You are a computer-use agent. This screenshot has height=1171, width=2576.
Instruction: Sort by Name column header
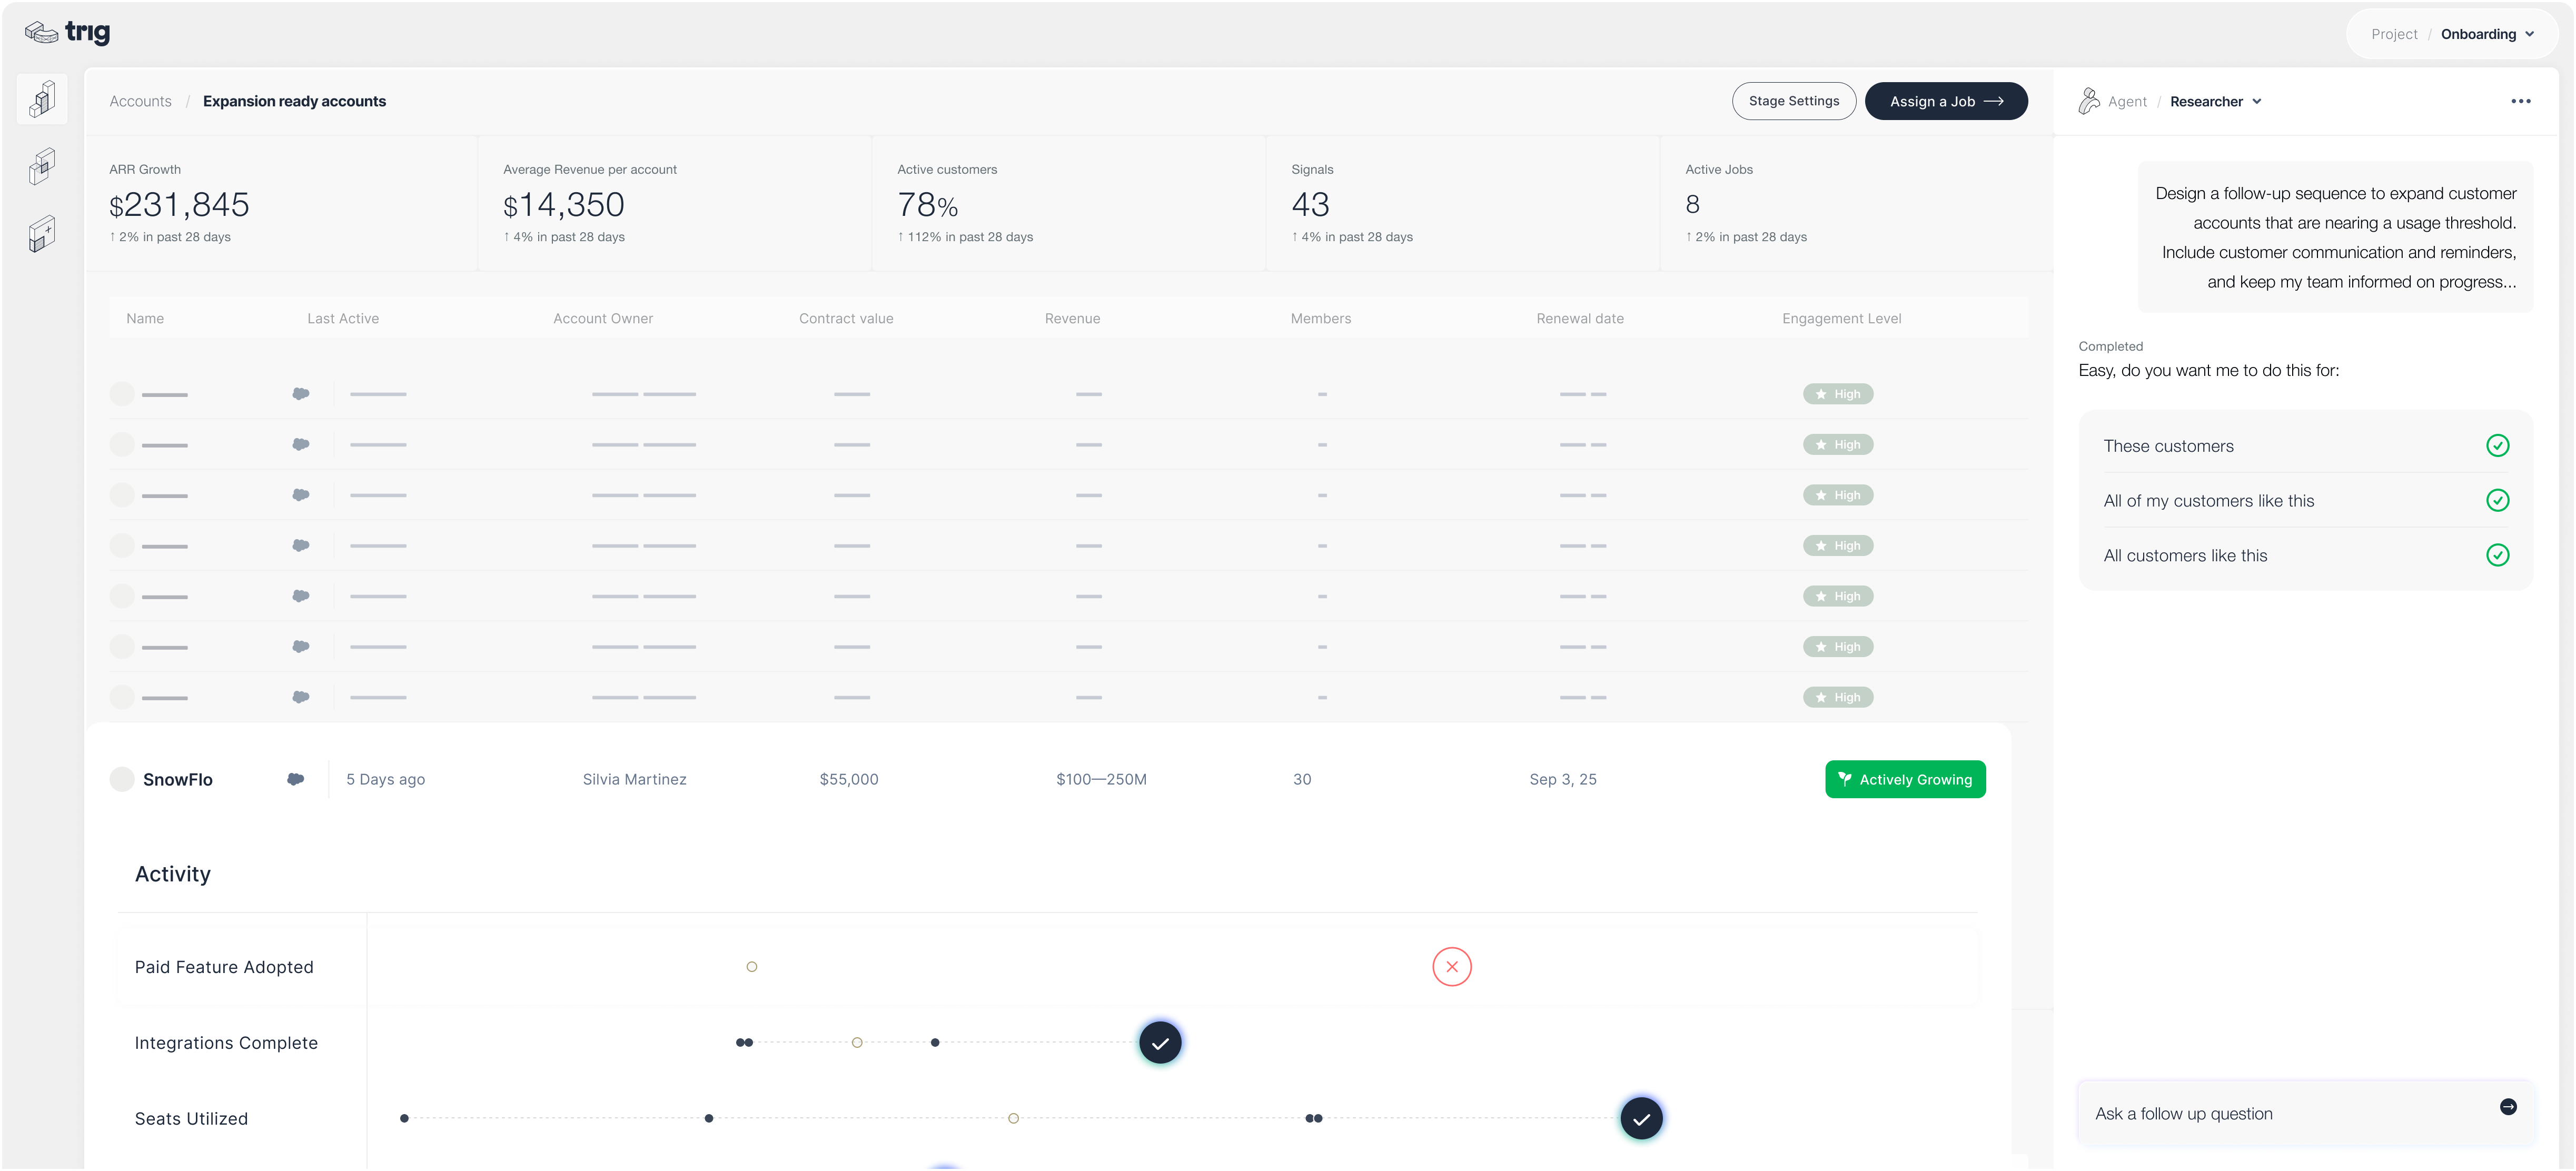click(x=145, y=318)
